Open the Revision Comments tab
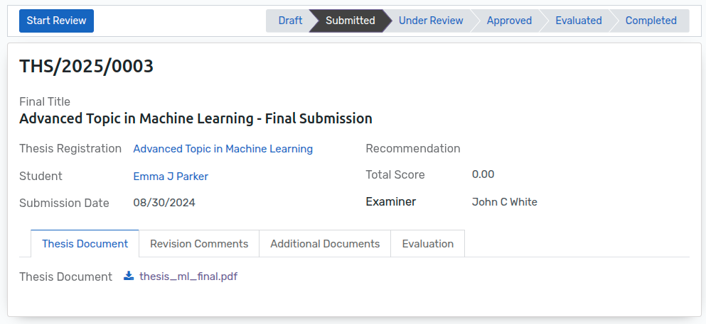The height and width of the screenshot is (324, 706). point(199,243)
